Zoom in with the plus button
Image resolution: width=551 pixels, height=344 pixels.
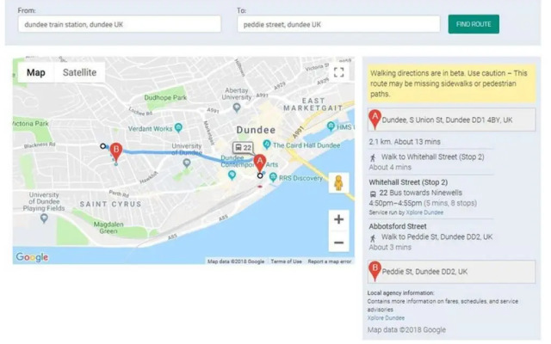point(338,220)
